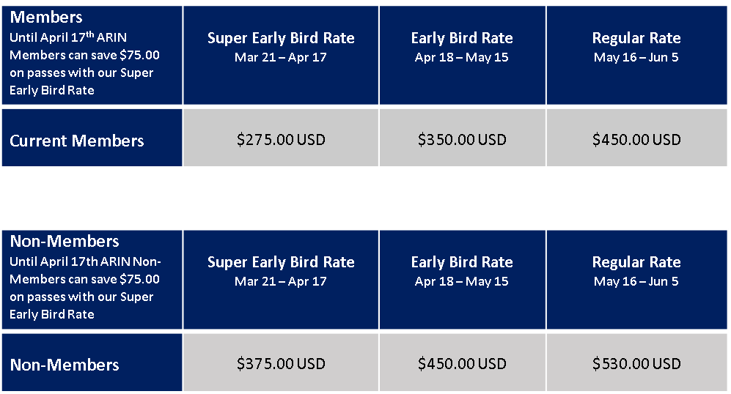Viewport: 731px width, 394px height.
Task: Click Members Super Early Bird Rate header
Action: coord(281,55)
